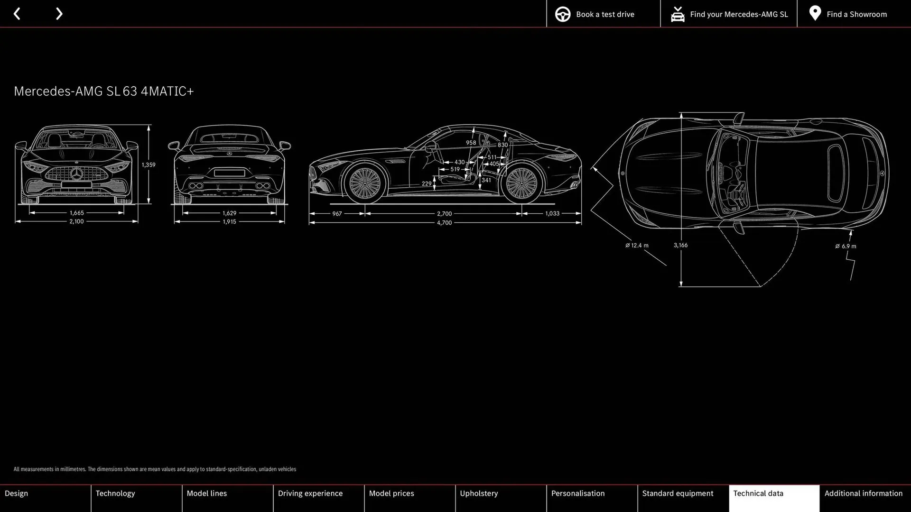Open the Personalisation section
Screen dimensions: 911x512
coord(591,498)
